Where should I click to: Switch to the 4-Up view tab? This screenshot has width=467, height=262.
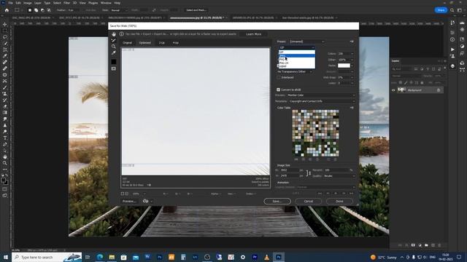[176, 43]
